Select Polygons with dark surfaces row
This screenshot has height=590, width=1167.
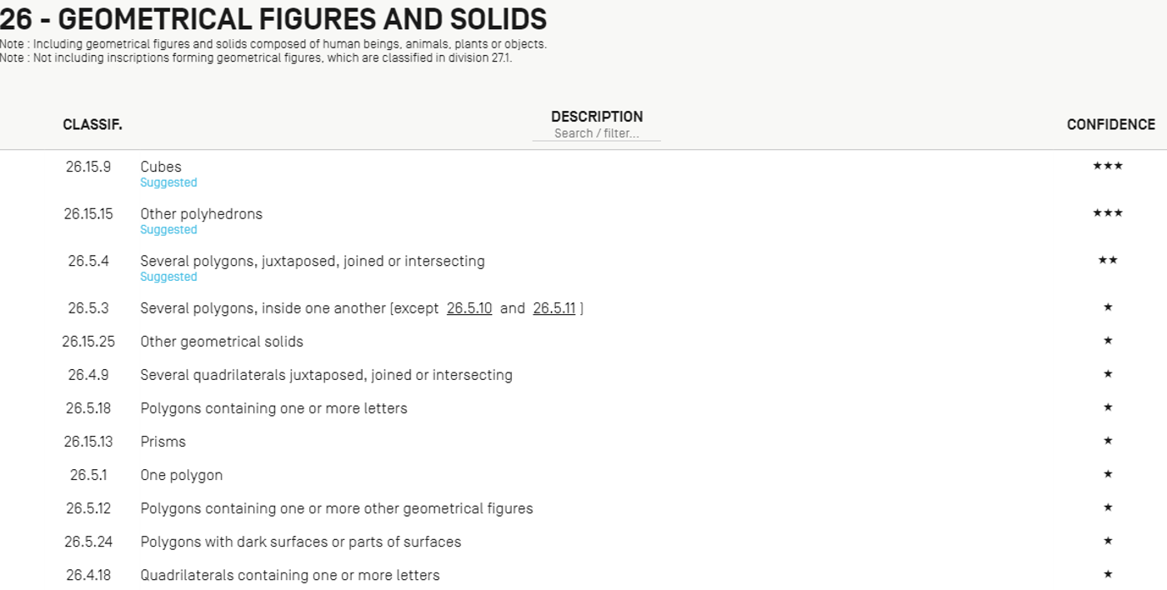coord(583,542)
